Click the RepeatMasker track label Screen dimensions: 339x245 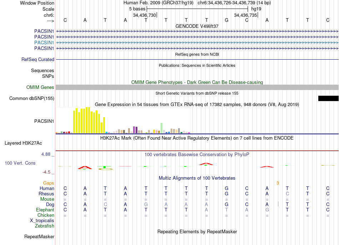[x=39, y=236]
